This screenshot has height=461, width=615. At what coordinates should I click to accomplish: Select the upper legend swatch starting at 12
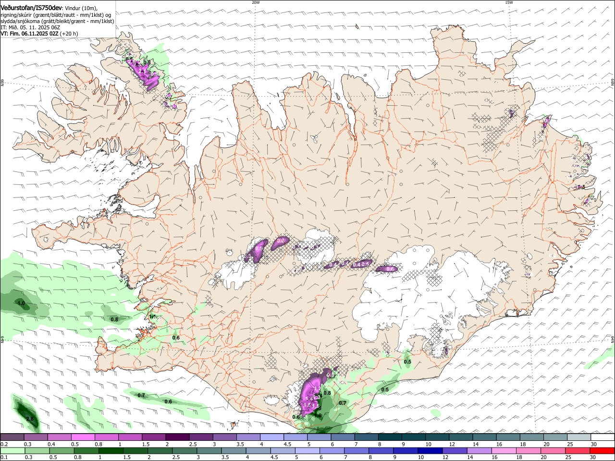pos(461,437)
